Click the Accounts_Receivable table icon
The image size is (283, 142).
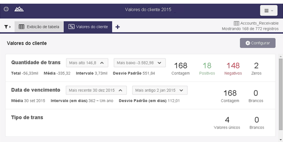(x=236, y=23)
